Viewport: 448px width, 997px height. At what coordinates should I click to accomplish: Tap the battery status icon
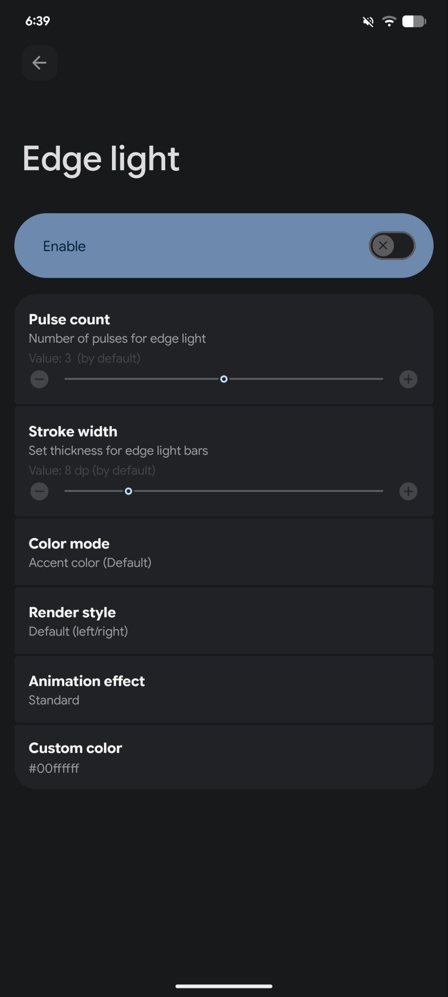click(414, 21)
